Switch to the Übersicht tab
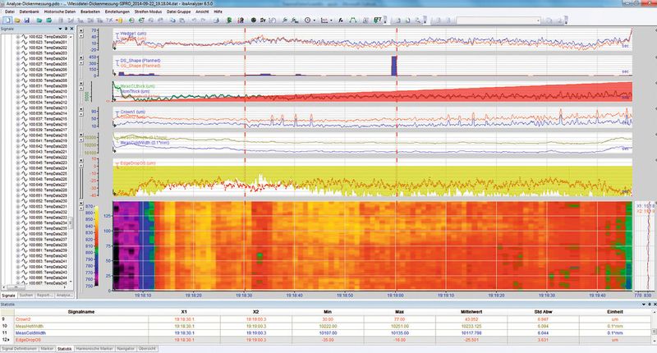Screen dimensions: 657x353 point(147,348)
